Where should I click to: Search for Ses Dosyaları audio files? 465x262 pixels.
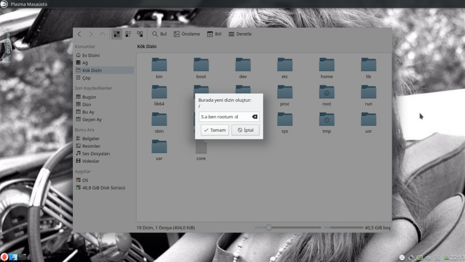[x=103, y=153]
